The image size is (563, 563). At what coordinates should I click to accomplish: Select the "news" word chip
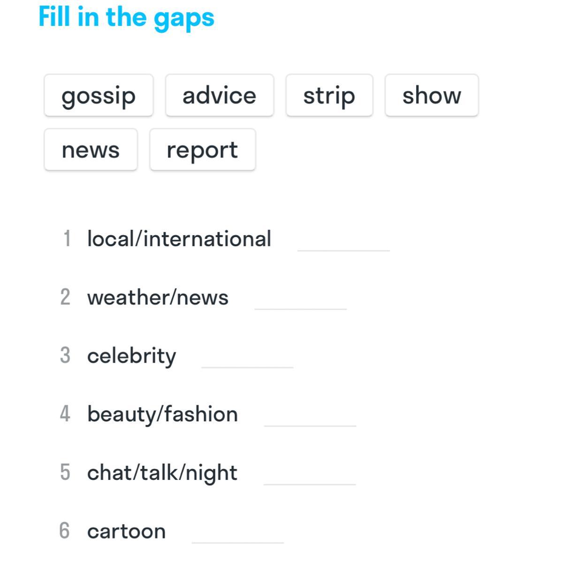coord(91,150)
